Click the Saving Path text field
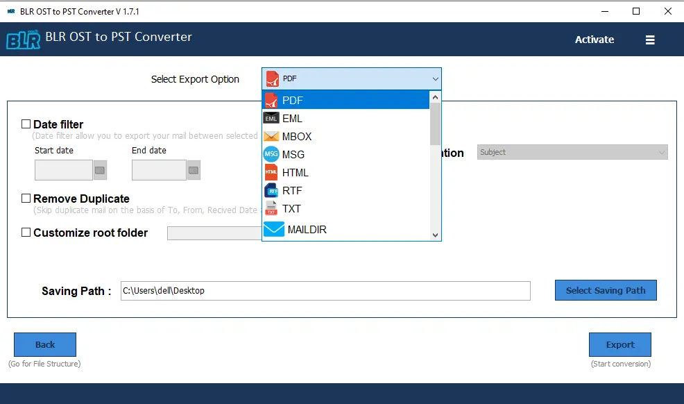Viewport: 684px width, 404px height. pyautogui.click(x=326, y=290)
